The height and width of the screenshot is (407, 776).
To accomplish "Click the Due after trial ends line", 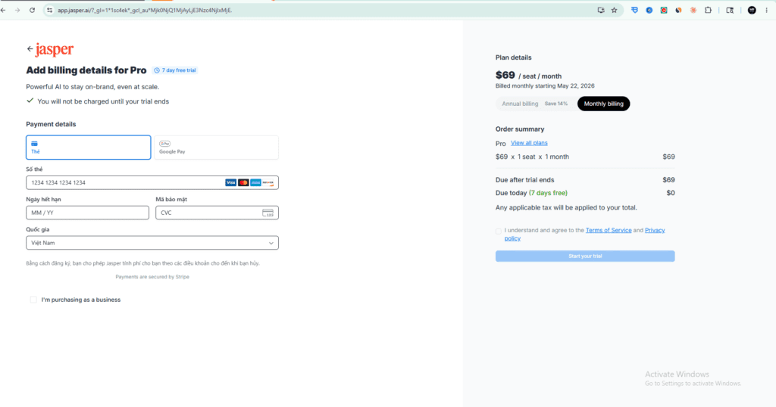I will tap(585, 180).
